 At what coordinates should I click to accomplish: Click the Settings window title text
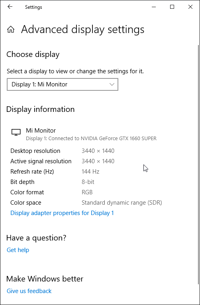coord(33,7)
